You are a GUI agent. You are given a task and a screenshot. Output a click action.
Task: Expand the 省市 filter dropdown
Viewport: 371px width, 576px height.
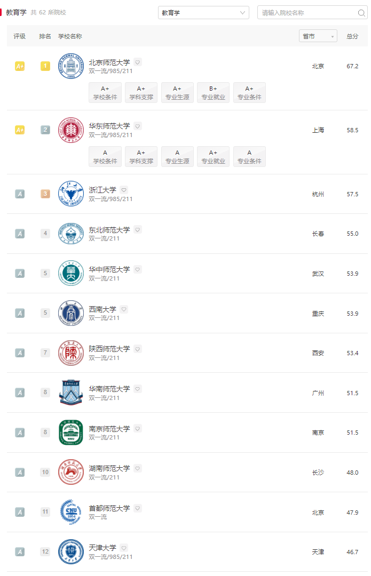318,36
